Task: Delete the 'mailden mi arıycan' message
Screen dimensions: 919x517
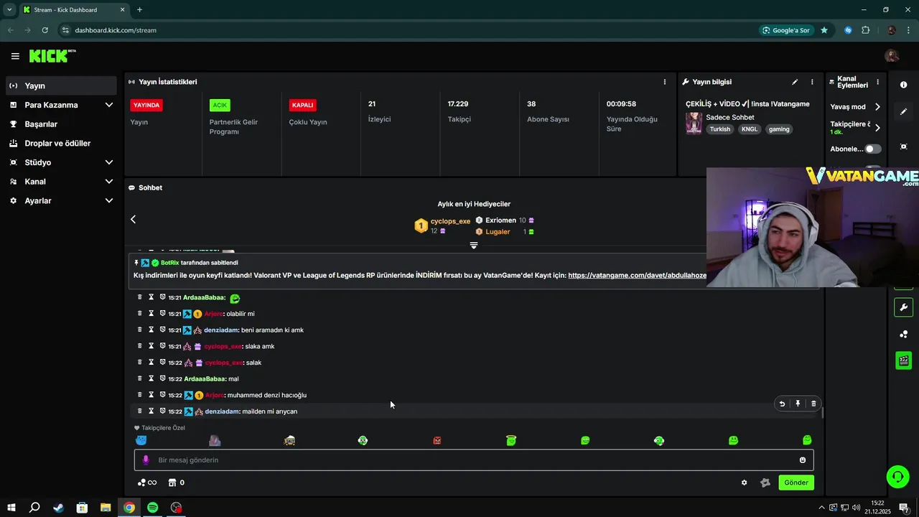Action: pos(140,411)
